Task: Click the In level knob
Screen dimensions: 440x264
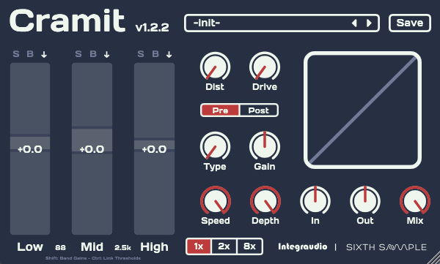Action: click(315, 201)
